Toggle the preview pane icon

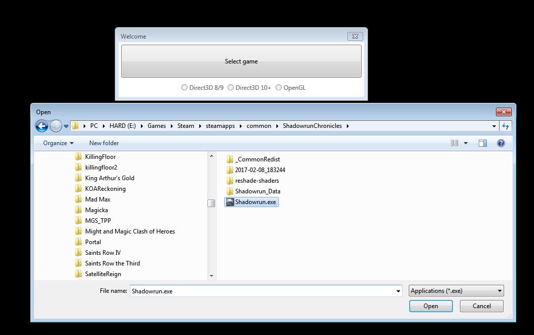(x=482, y=143)
